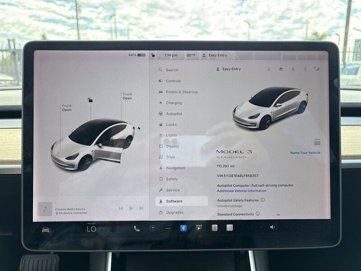Tap the notification bell icon
The image size is (361, 271).
coord(292,69)
